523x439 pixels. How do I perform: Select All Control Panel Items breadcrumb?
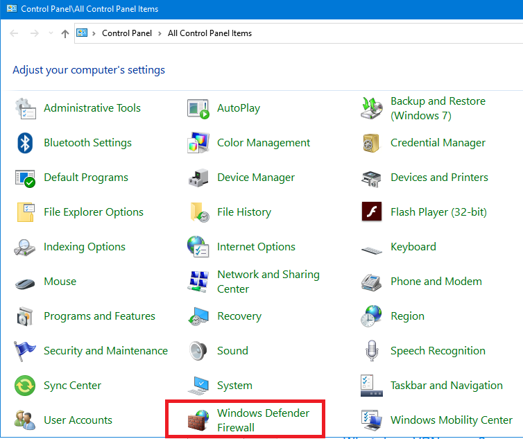point(209,33)
